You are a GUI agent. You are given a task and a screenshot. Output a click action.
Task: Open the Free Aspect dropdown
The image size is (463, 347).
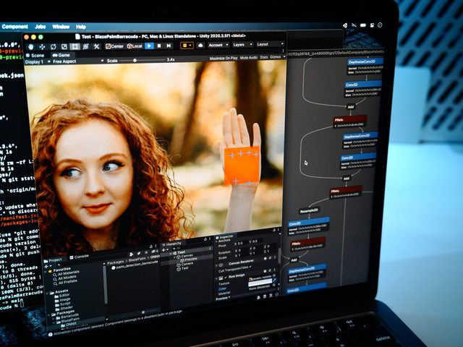78,61
